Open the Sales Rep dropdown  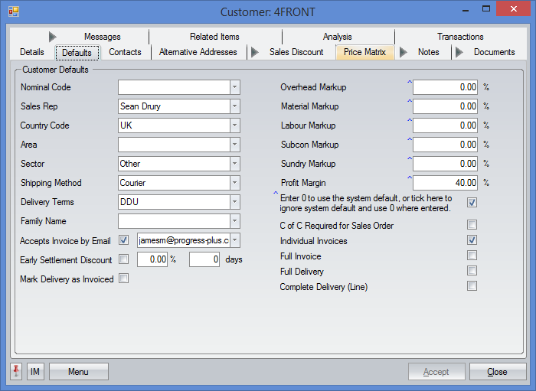(235, 106)
